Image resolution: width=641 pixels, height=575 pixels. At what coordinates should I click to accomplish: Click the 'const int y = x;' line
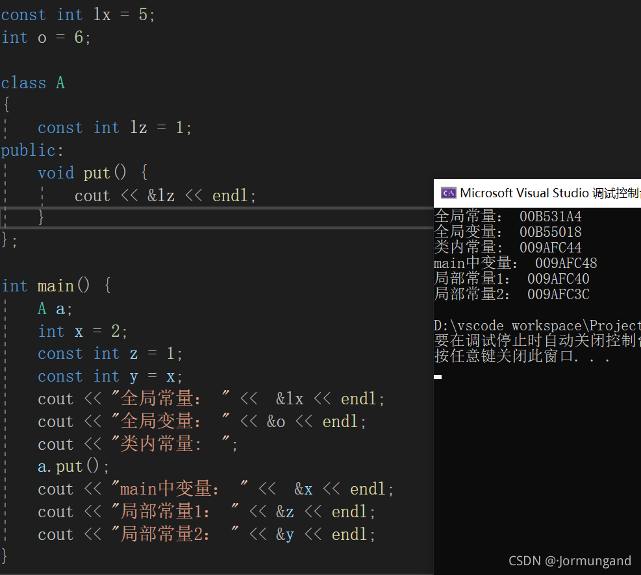(110, 376)
